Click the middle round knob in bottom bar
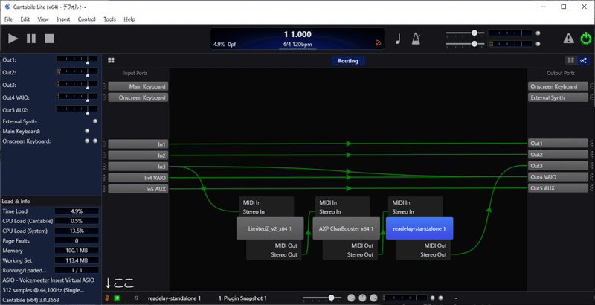 [x=362, y=298]
